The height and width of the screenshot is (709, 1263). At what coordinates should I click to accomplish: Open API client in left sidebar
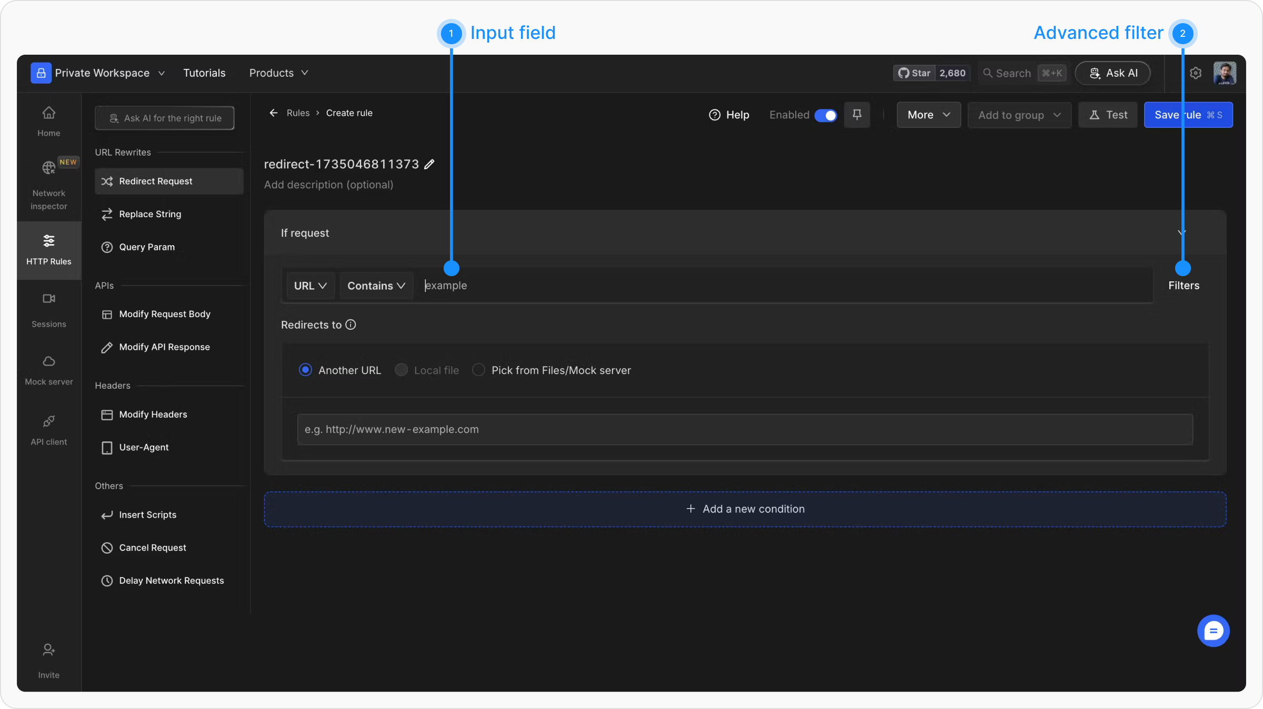tap(48, 430)
